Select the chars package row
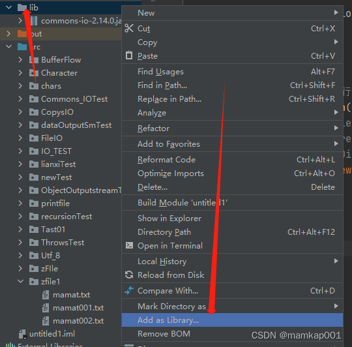This screenshot has width=352, height=347. (x=61, y=86)
